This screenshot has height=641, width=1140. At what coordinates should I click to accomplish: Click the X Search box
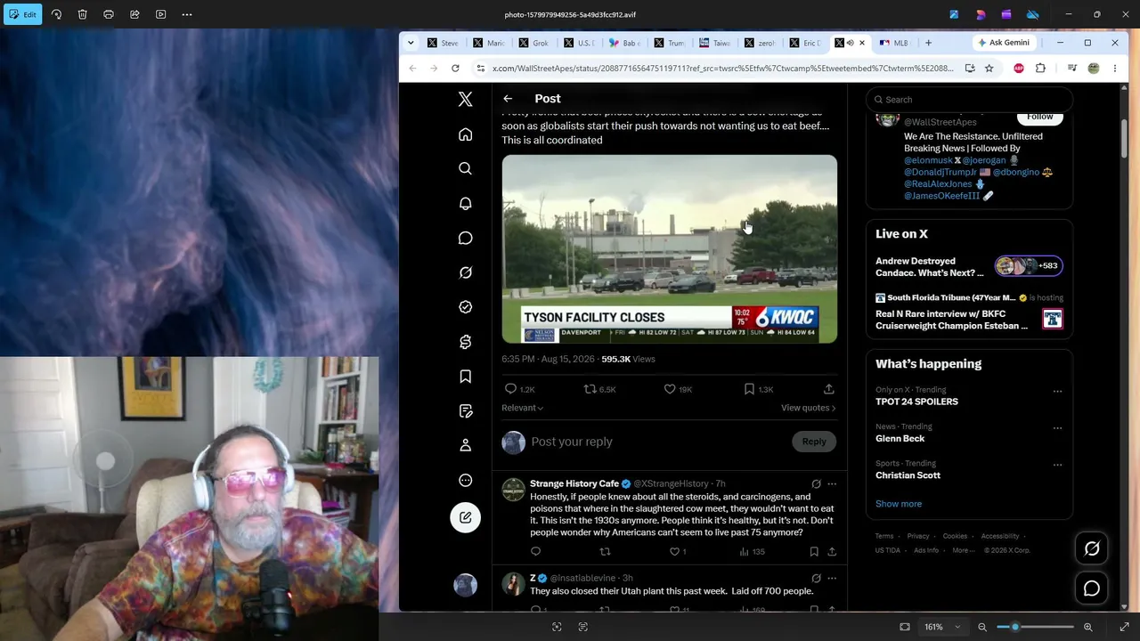pos(969,100)
